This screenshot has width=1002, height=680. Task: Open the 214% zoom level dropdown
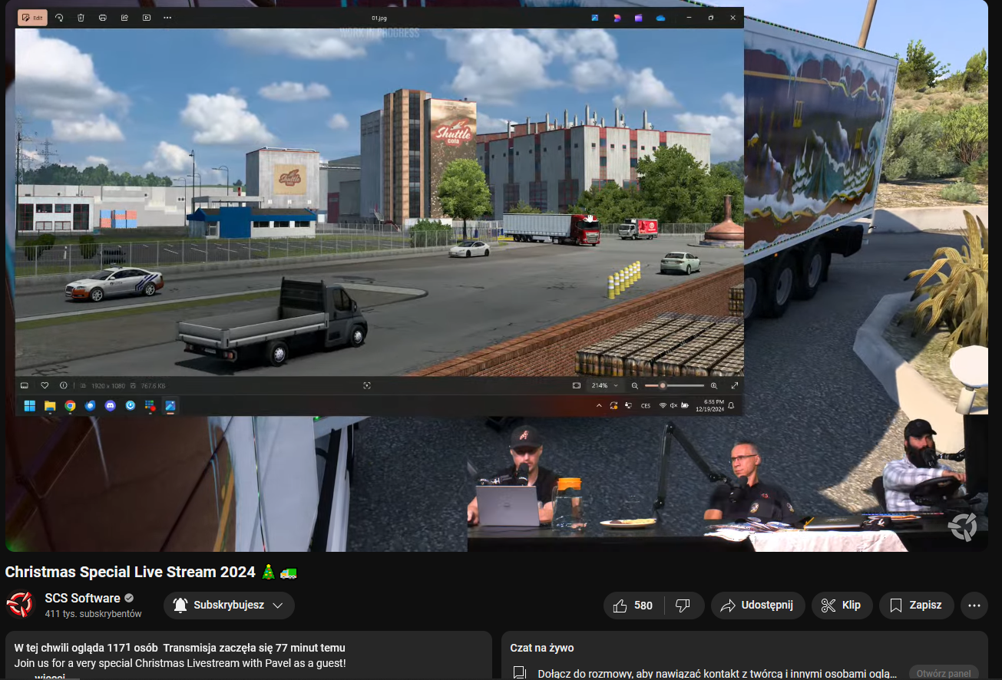click(x=604, y=385)
